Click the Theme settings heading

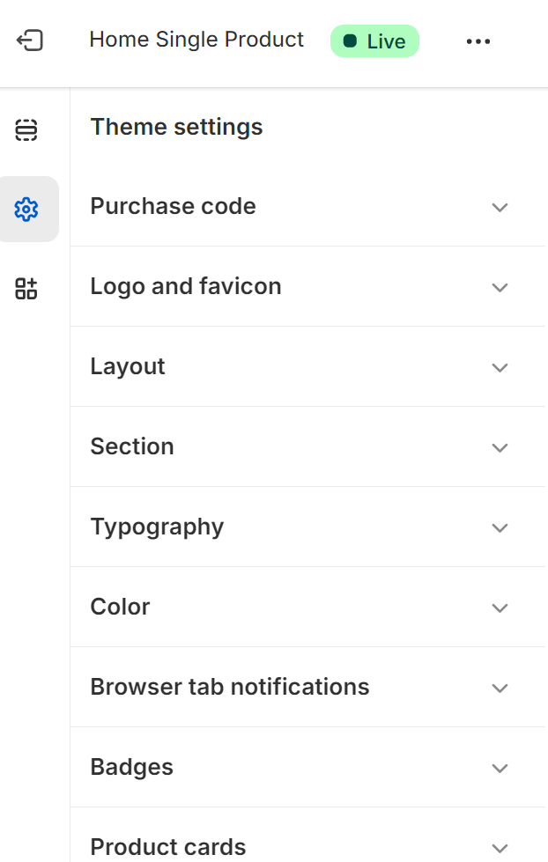(x=176, y=127)
